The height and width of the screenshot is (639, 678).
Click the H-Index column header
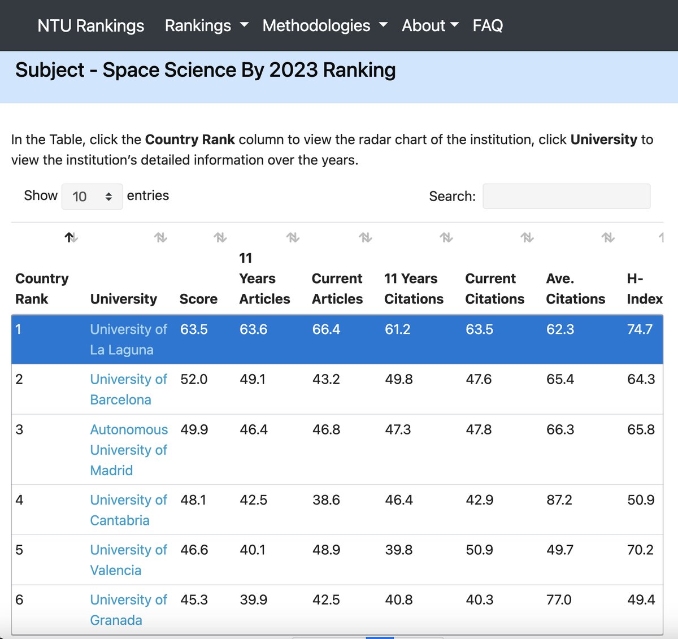645,289
